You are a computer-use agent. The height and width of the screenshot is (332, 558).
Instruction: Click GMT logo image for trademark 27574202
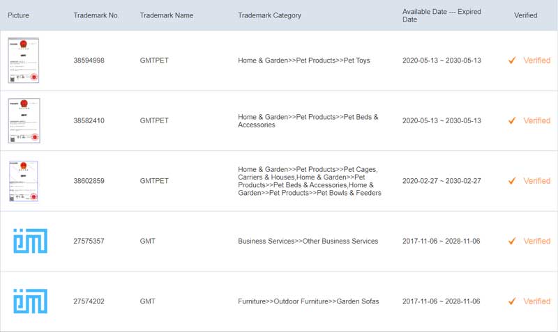click(30, 301)
